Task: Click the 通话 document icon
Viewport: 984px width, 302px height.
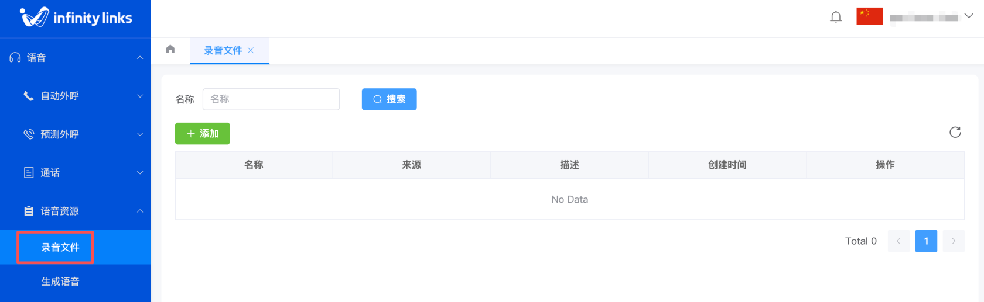Action: coord(28,173)
